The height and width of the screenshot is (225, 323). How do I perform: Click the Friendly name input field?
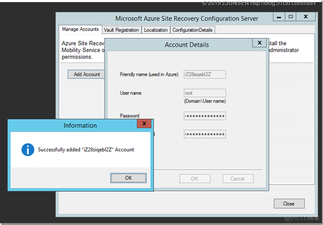pos(205,74)
